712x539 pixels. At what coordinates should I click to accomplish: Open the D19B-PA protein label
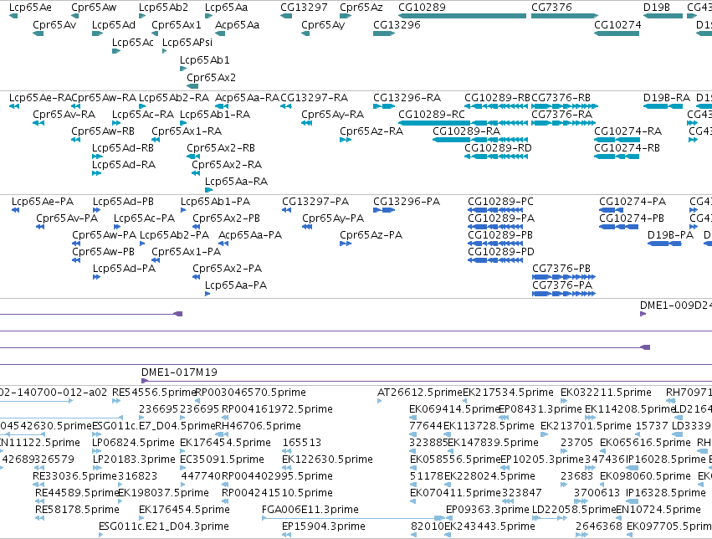pyautogui.click(x=670, y=235)
